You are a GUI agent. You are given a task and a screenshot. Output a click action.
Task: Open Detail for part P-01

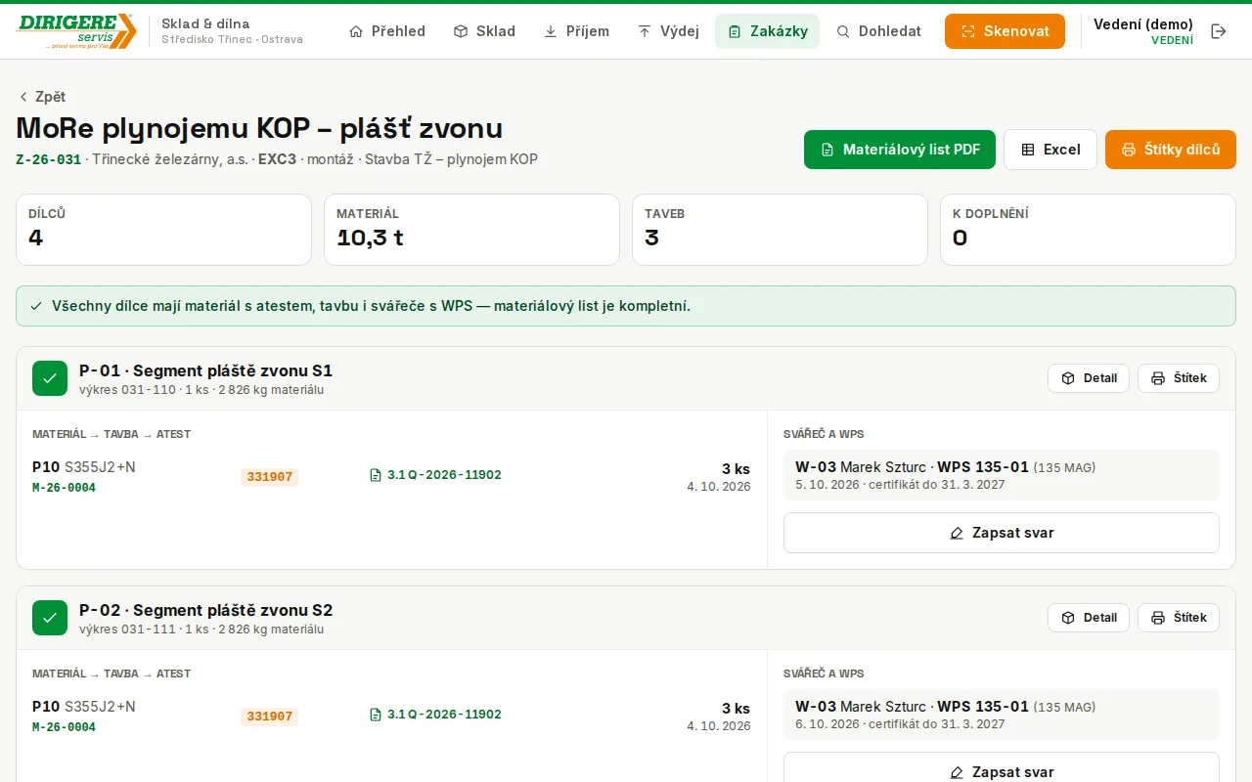pyautogui.click(x=1089, y=378)
